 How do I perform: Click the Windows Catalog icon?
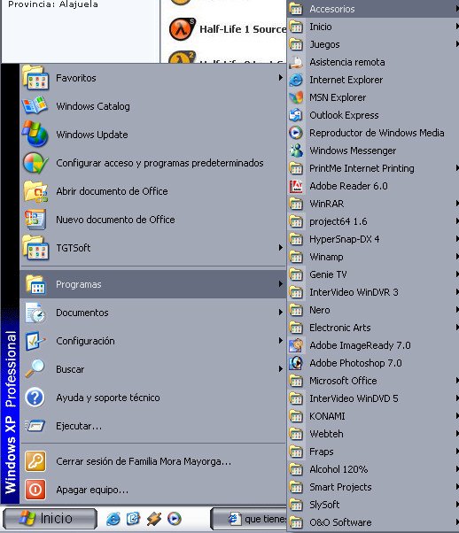click(35, 106)
